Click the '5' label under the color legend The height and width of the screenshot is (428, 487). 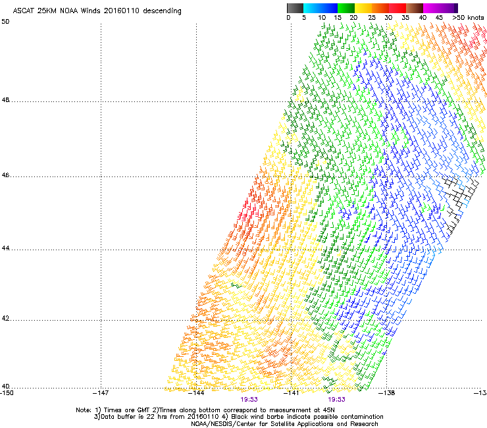coord(304,18)
